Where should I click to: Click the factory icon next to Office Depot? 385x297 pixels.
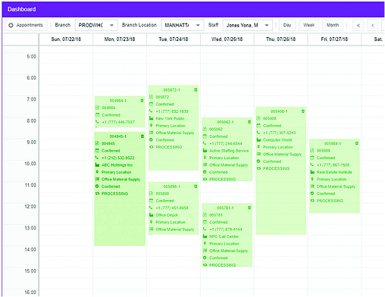[x=151, y=214]
